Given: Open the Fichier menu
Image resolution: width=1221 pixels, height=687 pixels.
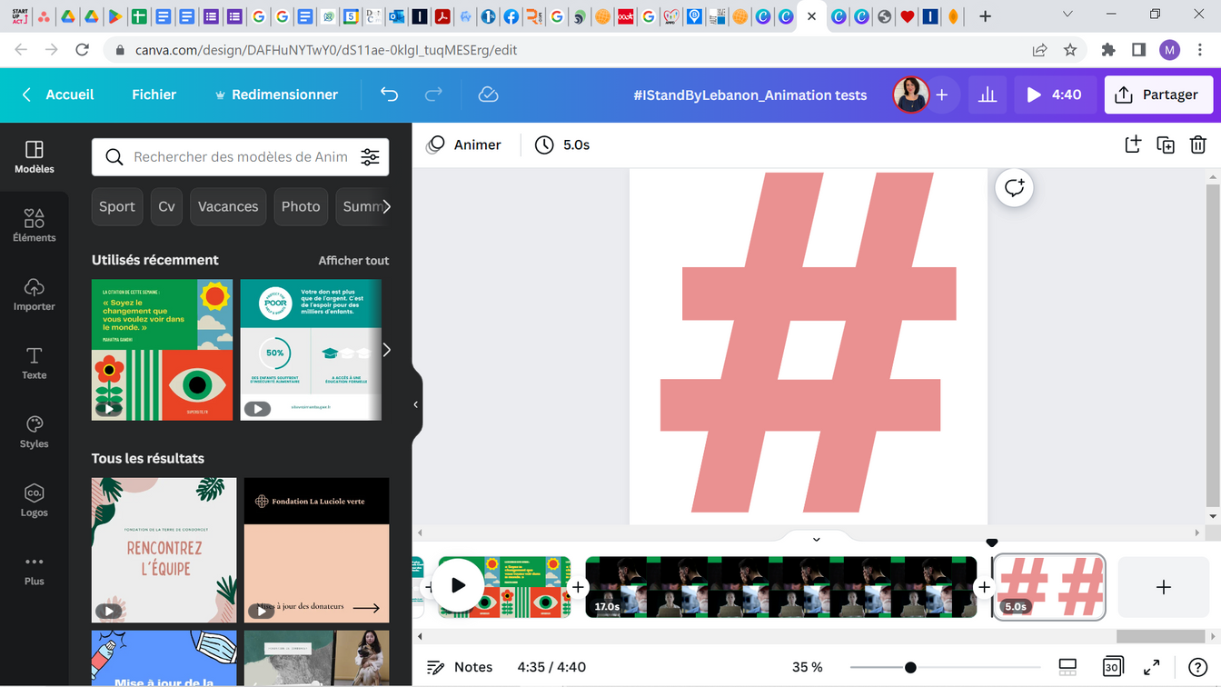Looking at the screenshot, I should 154,95.
